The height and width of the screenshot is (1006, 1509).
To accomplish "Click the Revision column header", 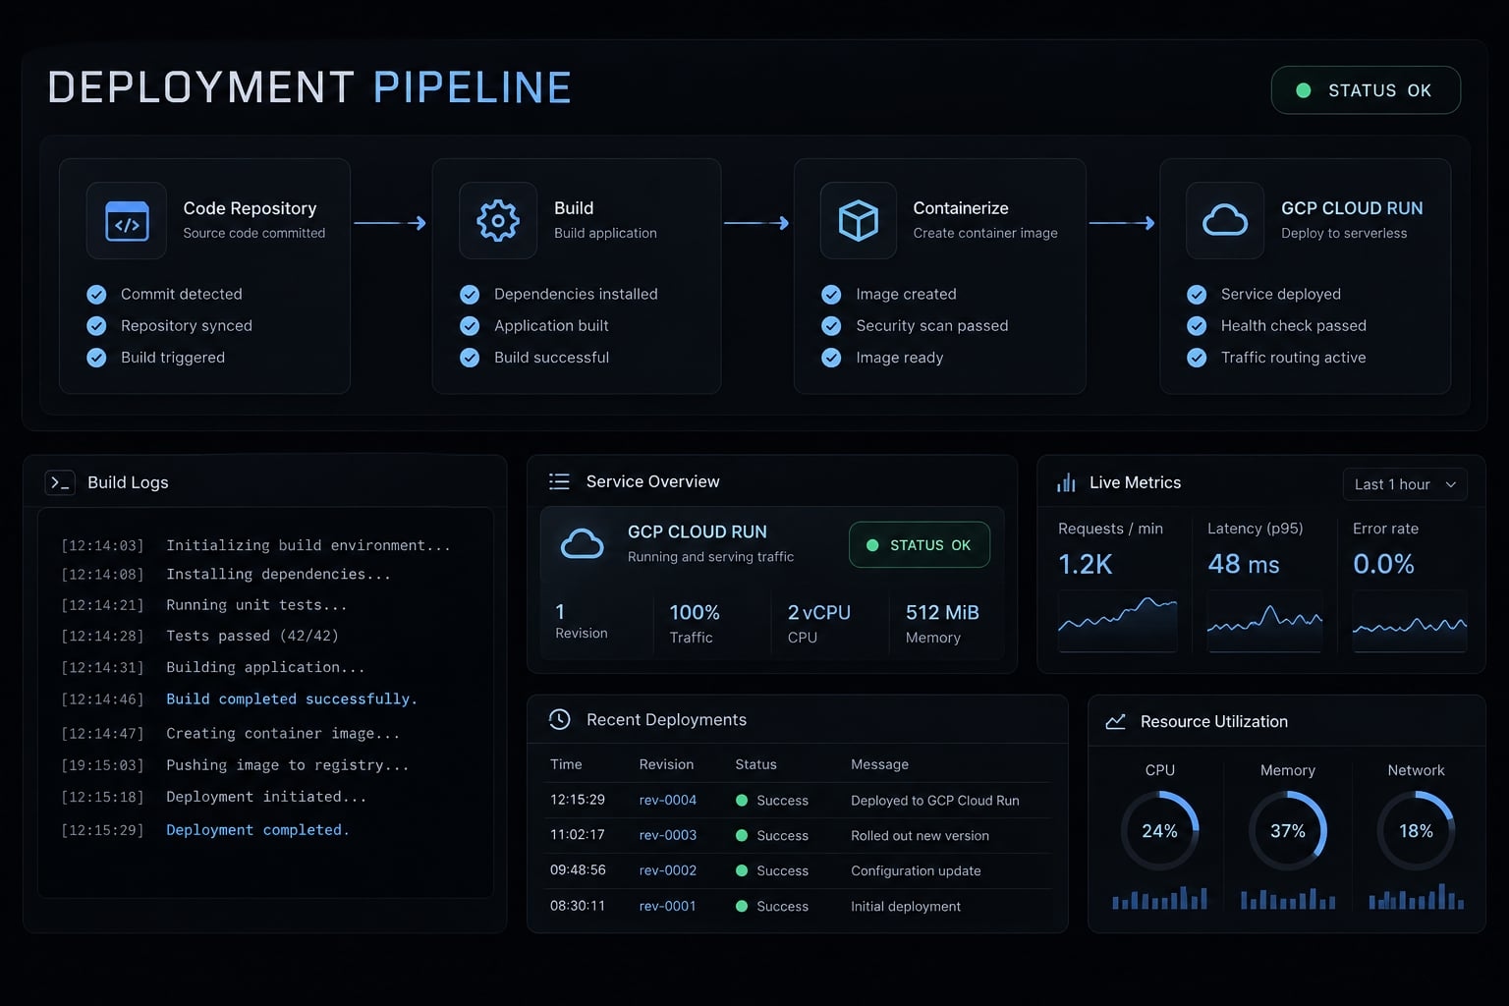I will [666, 764].
